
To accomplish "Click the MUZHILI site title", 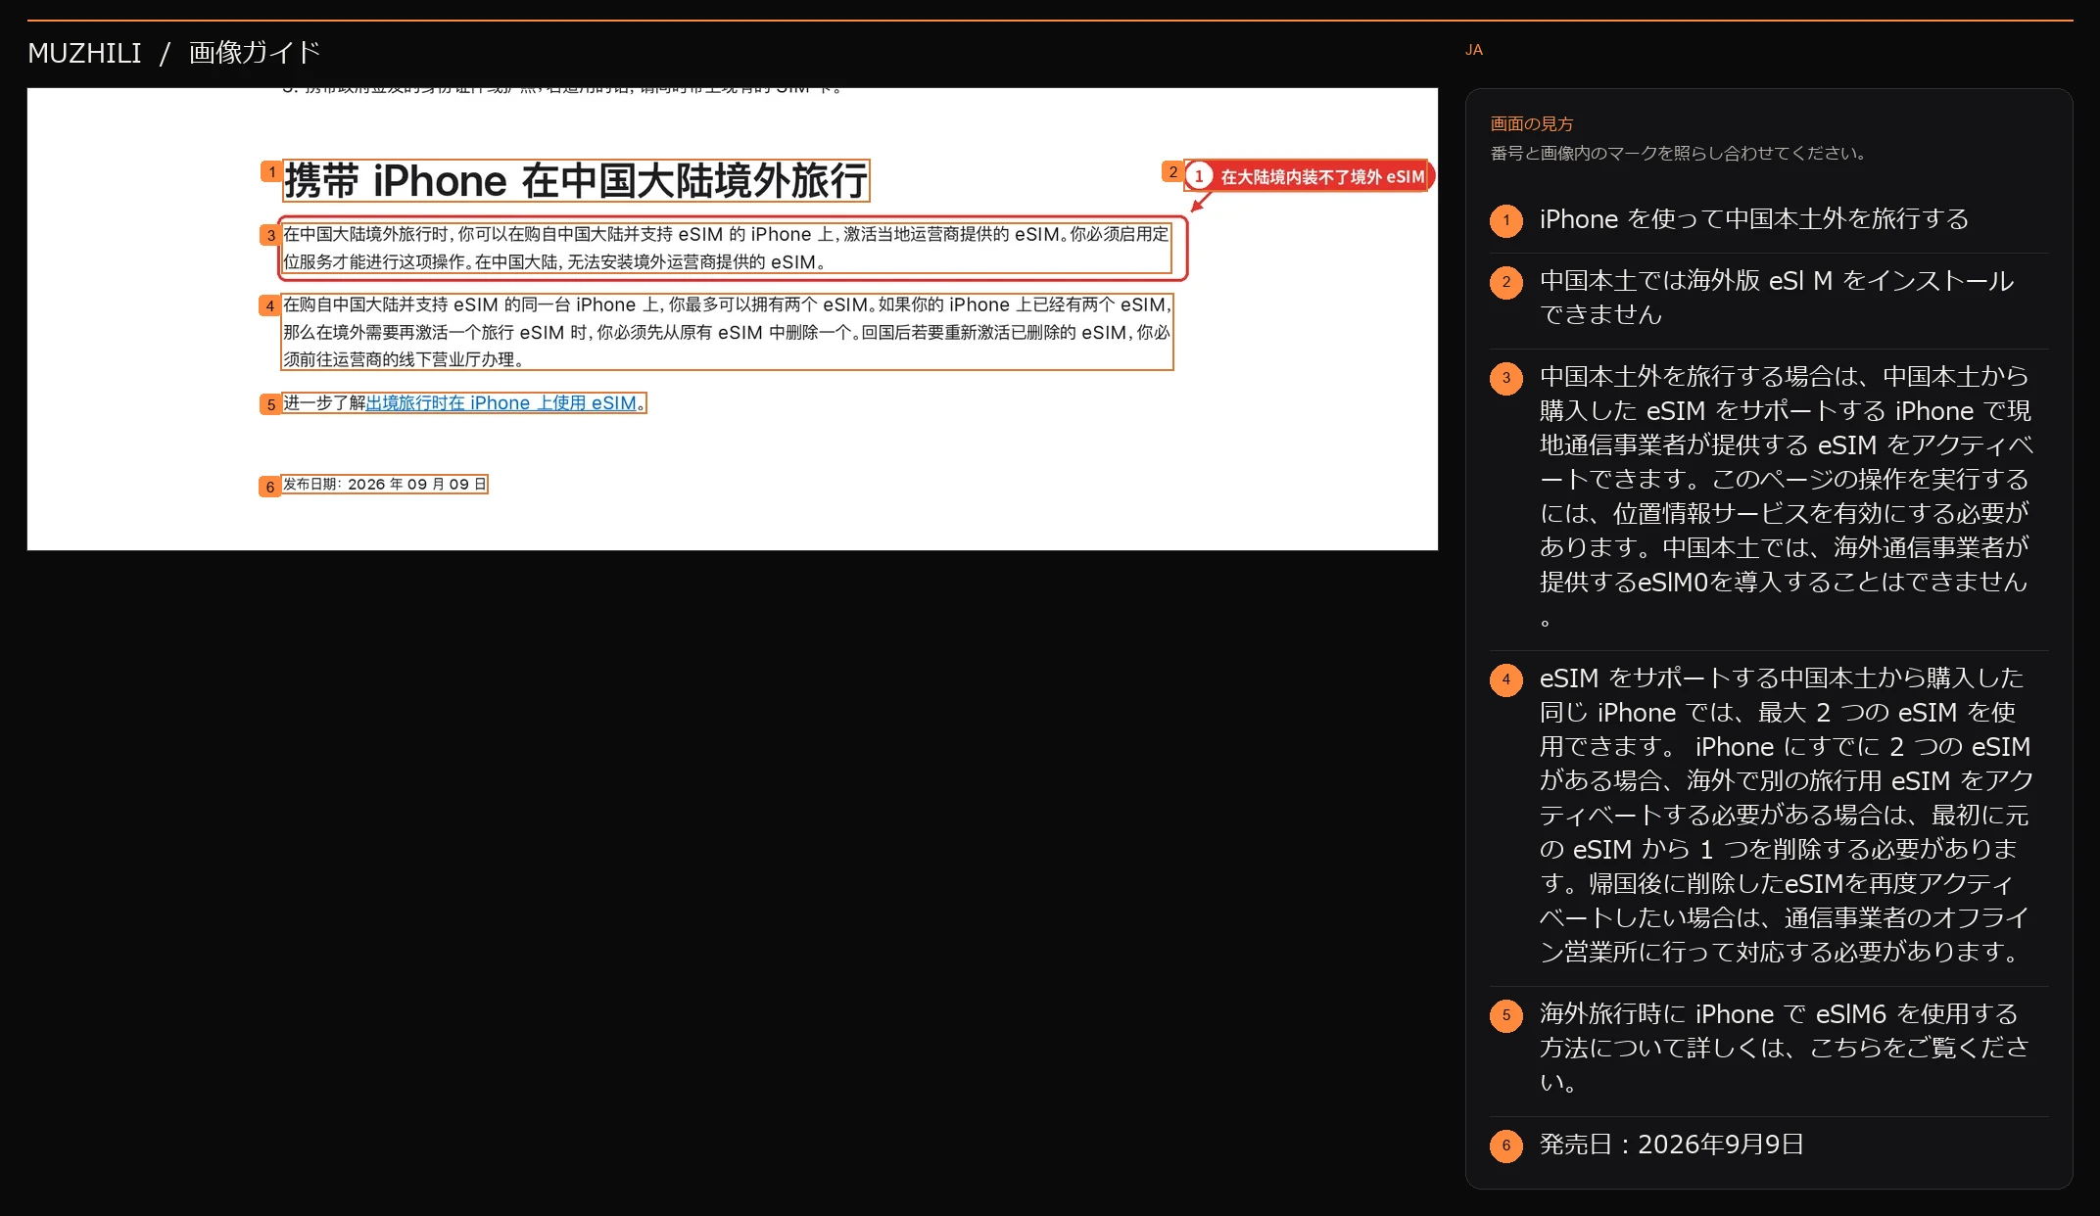I will tap(84, 53).
